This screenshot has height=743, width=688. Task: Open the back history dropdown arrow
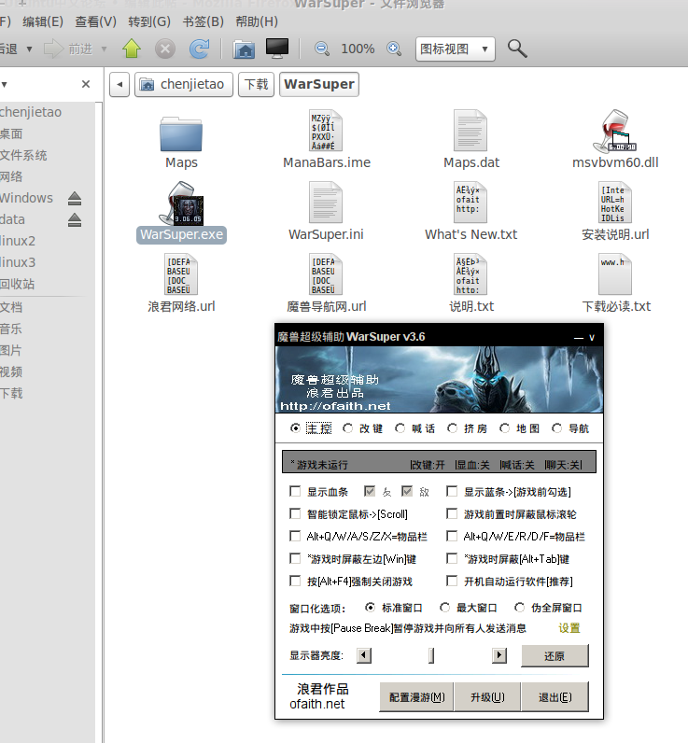[x=29, y=49]
